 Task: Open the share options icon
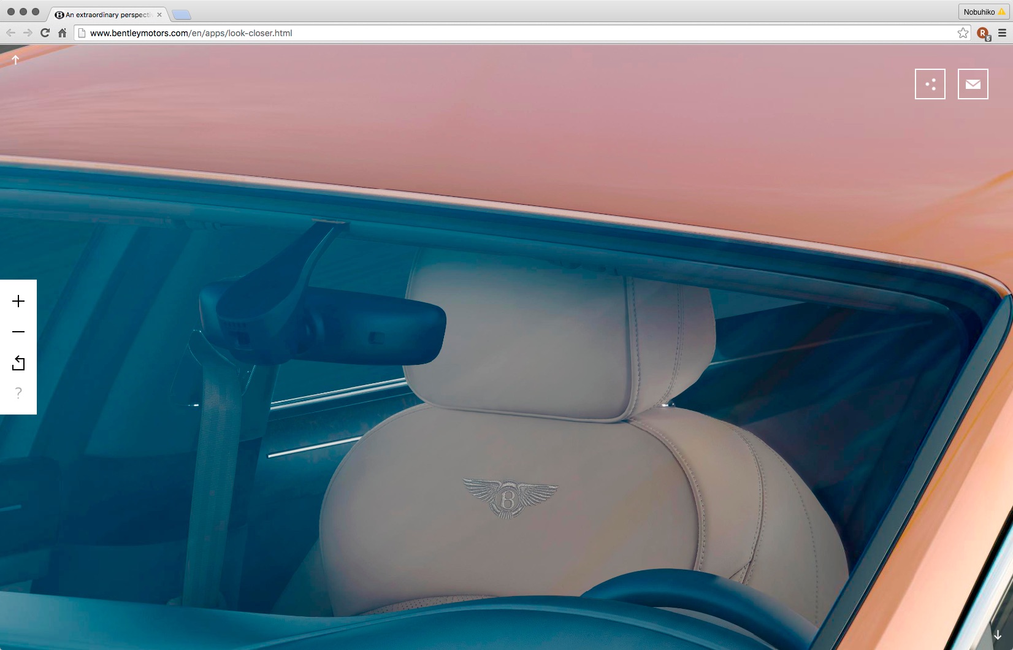click(930, 84)
